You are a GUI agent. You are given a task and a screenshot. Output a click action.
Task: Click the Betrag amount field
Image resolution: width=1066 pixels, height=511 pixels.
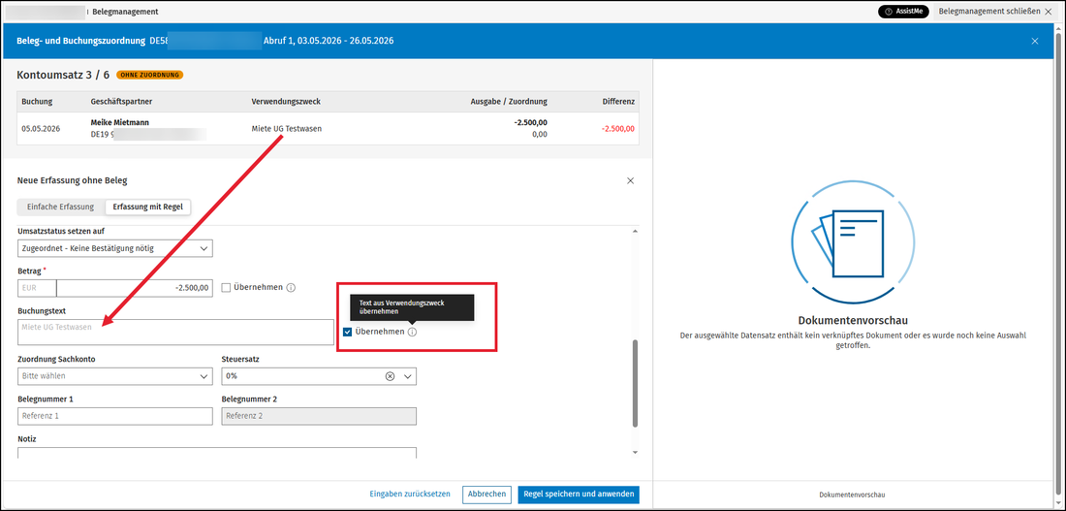tap(135, 288)
